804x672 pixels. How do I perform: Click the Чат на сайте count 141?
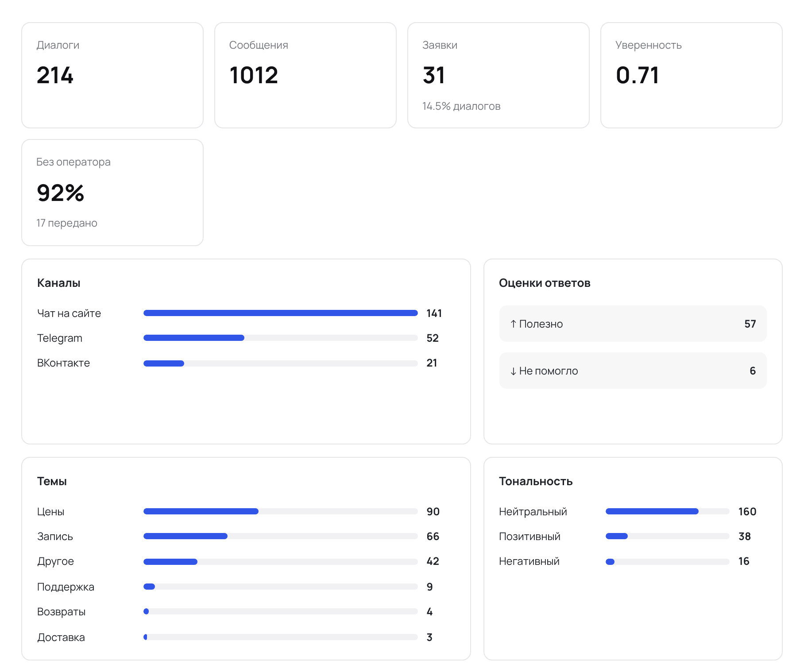click(x=434, y=313)
